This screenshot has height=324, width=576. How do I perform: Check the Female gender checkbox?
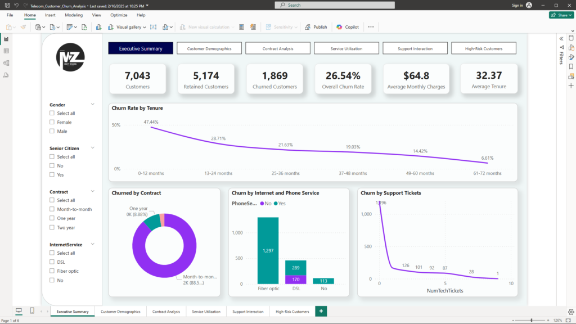tap(52, 122)
